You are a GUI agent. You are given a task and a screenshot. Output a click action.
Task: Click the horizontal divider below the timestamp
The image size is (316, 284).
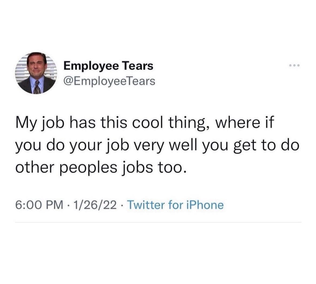coord(158,222)
